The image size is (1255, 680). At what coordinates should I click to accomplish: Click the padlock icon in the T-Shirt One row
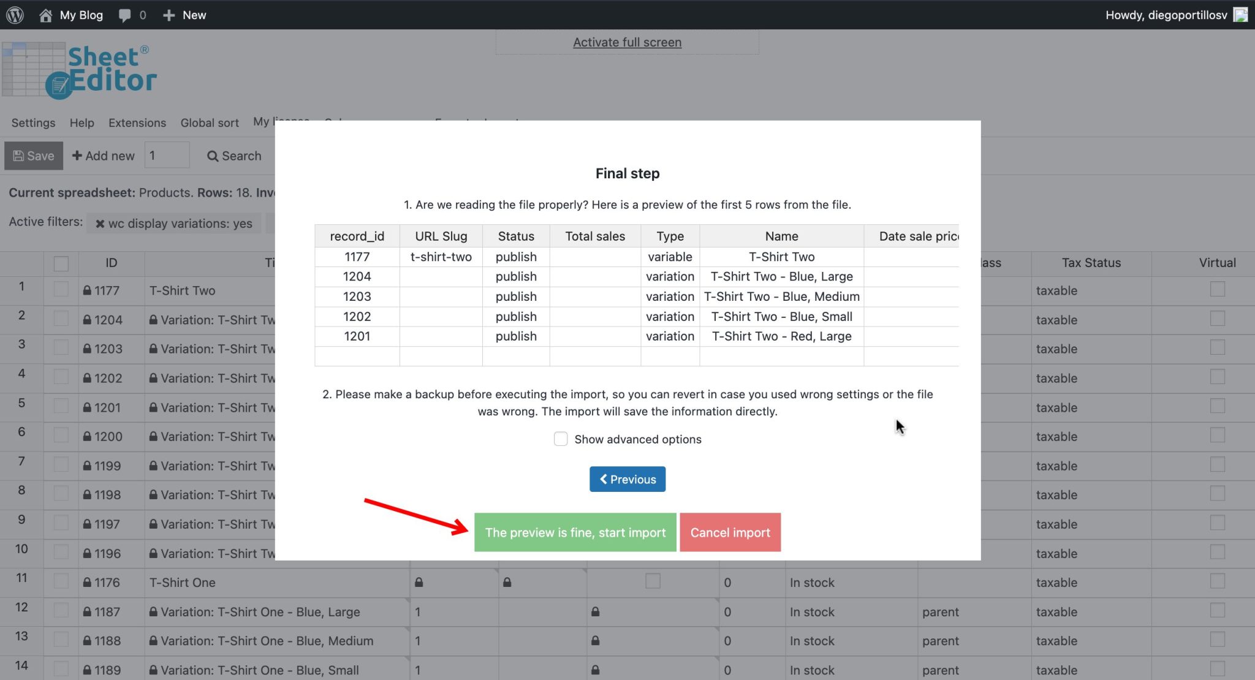[419, 582]
